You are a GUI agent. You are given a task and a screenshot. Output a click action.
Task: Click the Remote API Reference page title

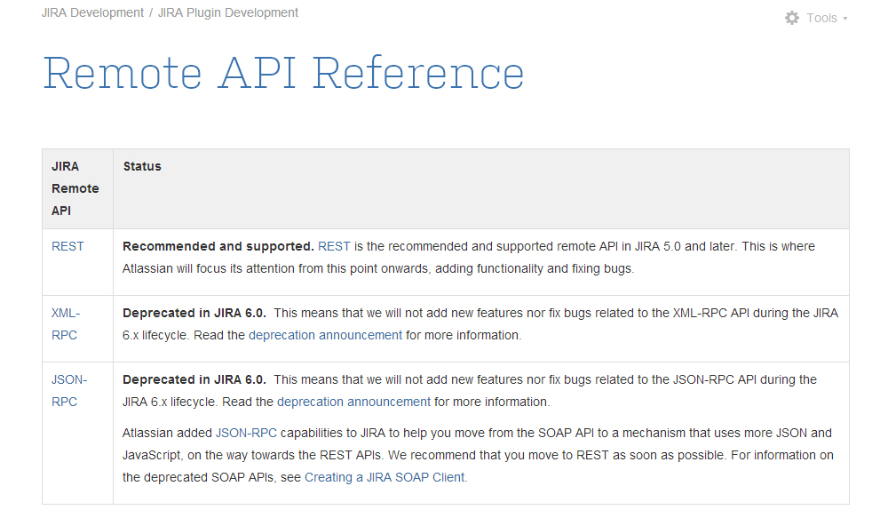283,73
